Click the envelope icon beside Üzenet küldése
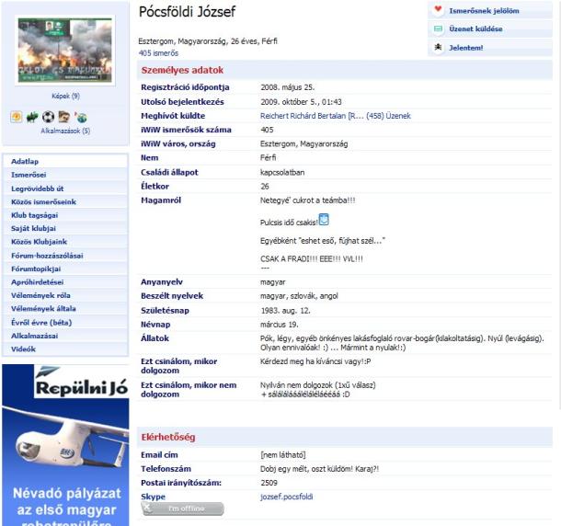 (438, 29)
